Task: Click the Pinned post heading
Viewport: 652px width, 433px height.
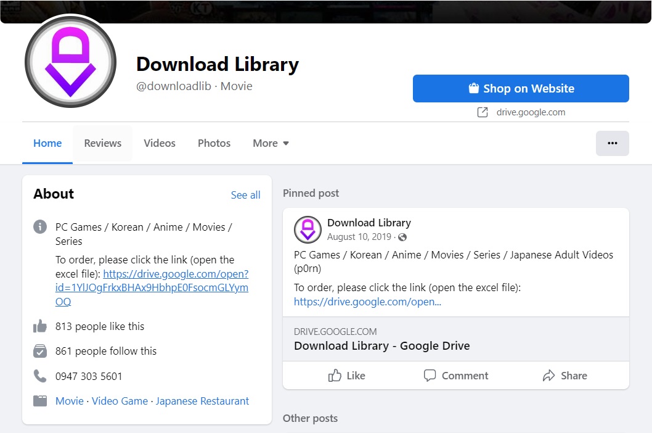Action: pyautogui.click(x=311, y=193)
